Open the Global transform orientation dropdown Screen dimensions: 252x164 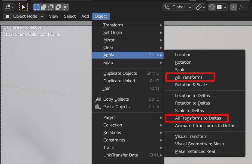click(x=178, y=7)
